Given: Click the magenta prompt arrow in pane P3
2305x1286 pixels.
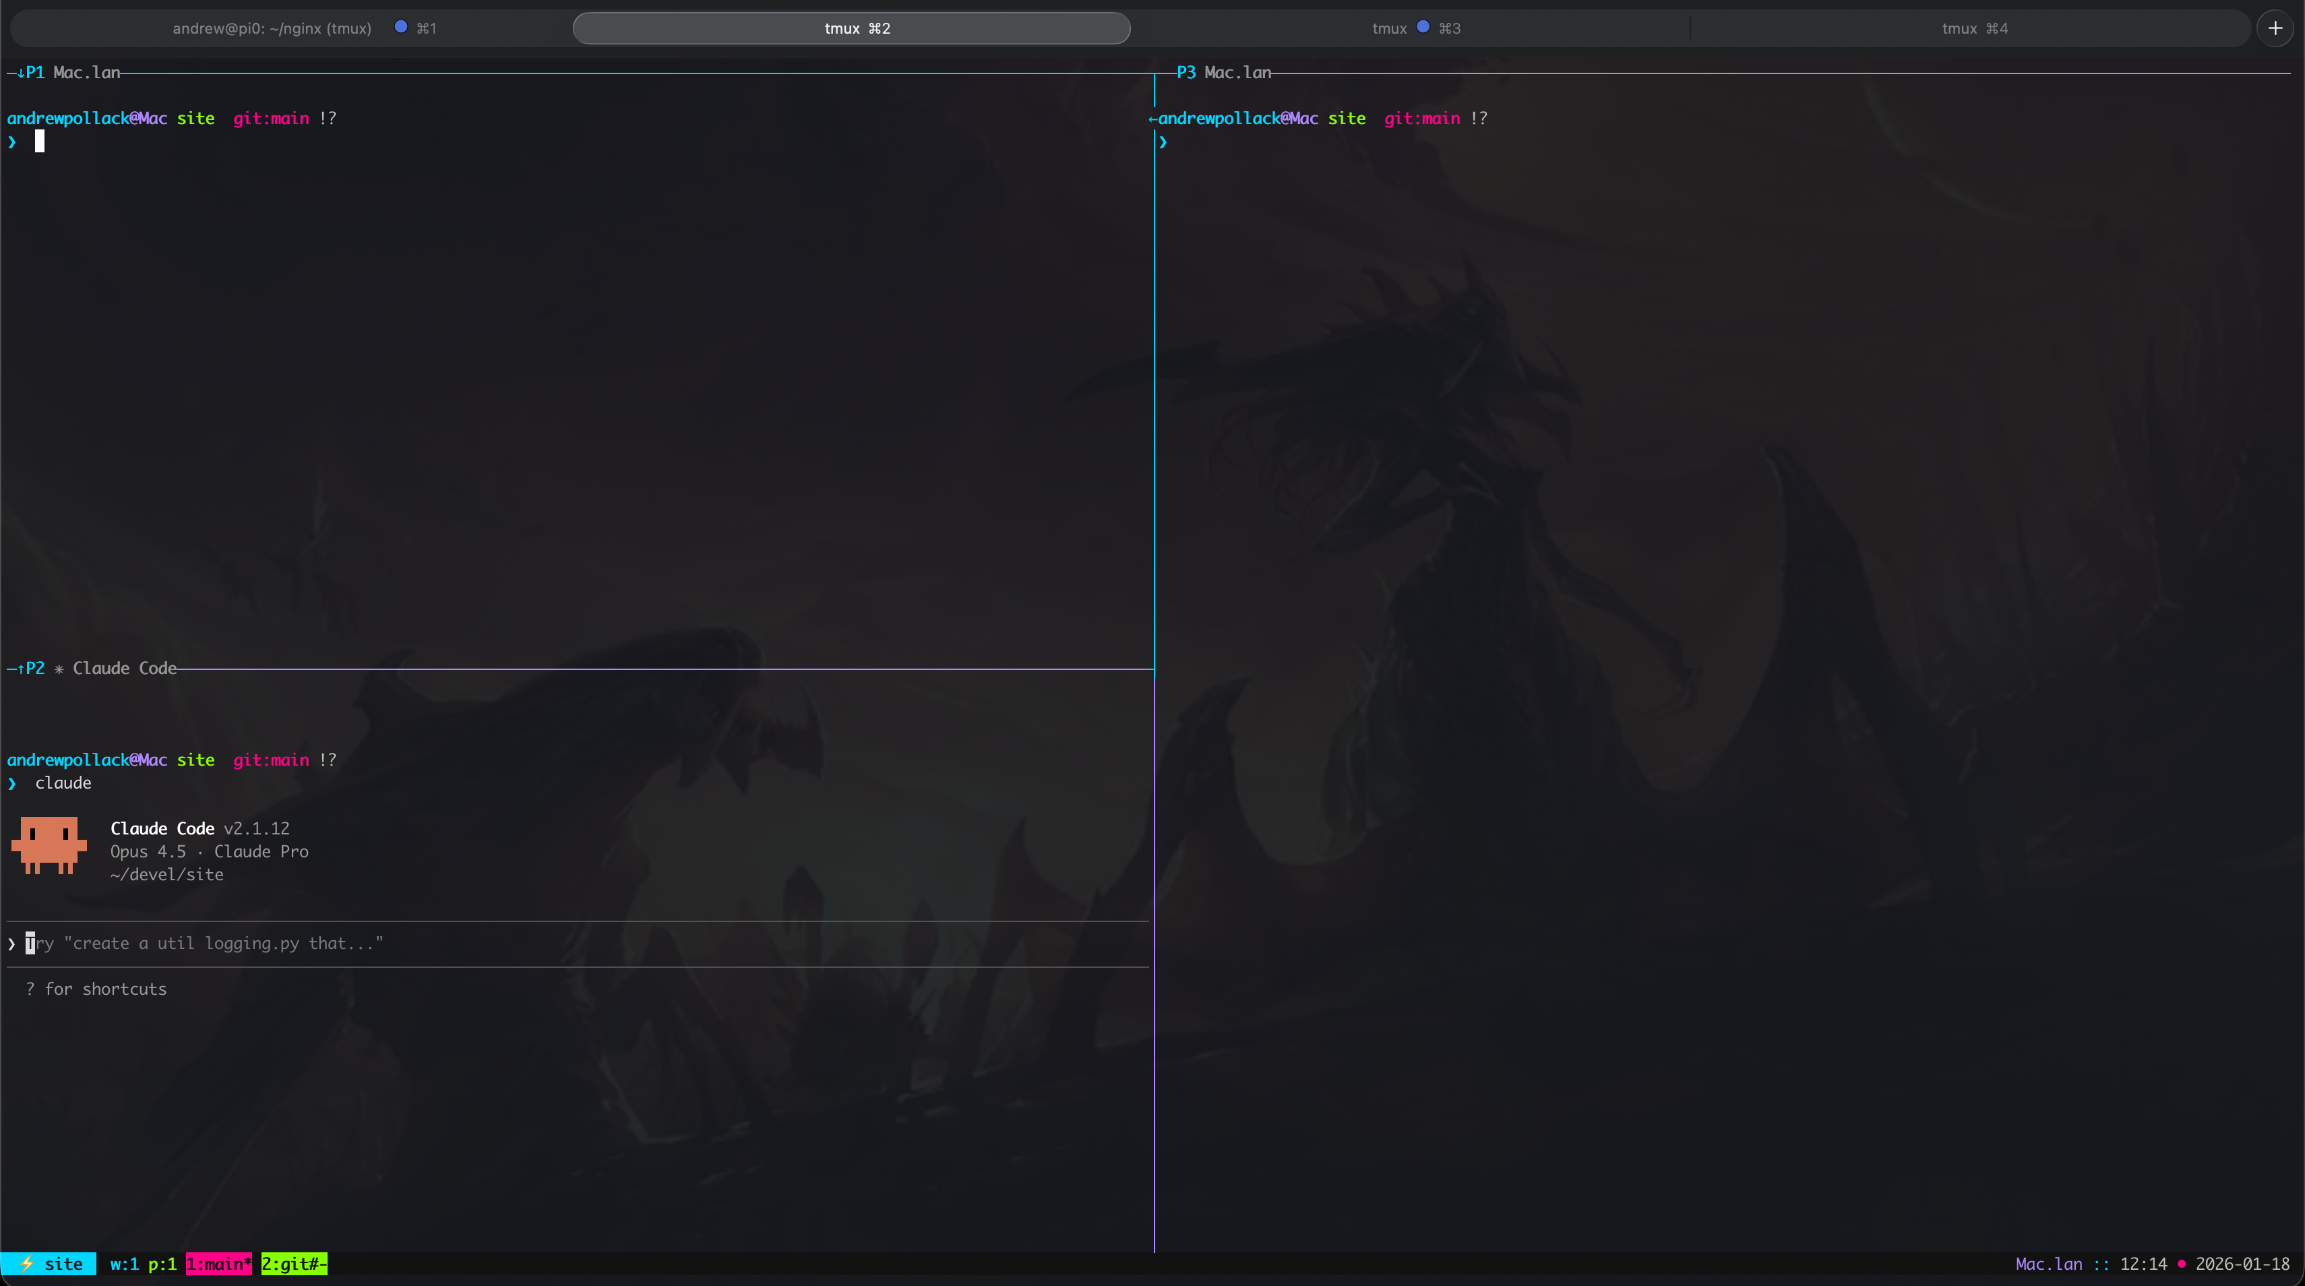Looking at the screenshot, I should click(1163, 142).
